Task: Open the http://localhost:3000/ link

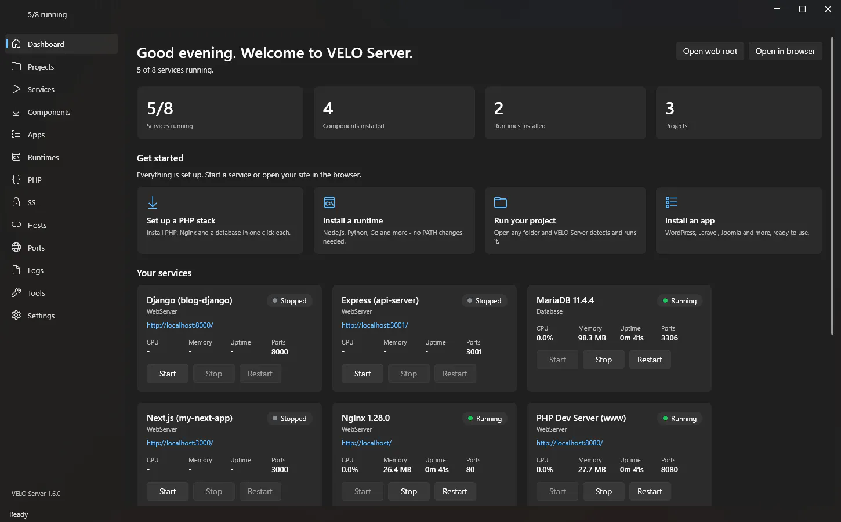Action: point(180,443)
